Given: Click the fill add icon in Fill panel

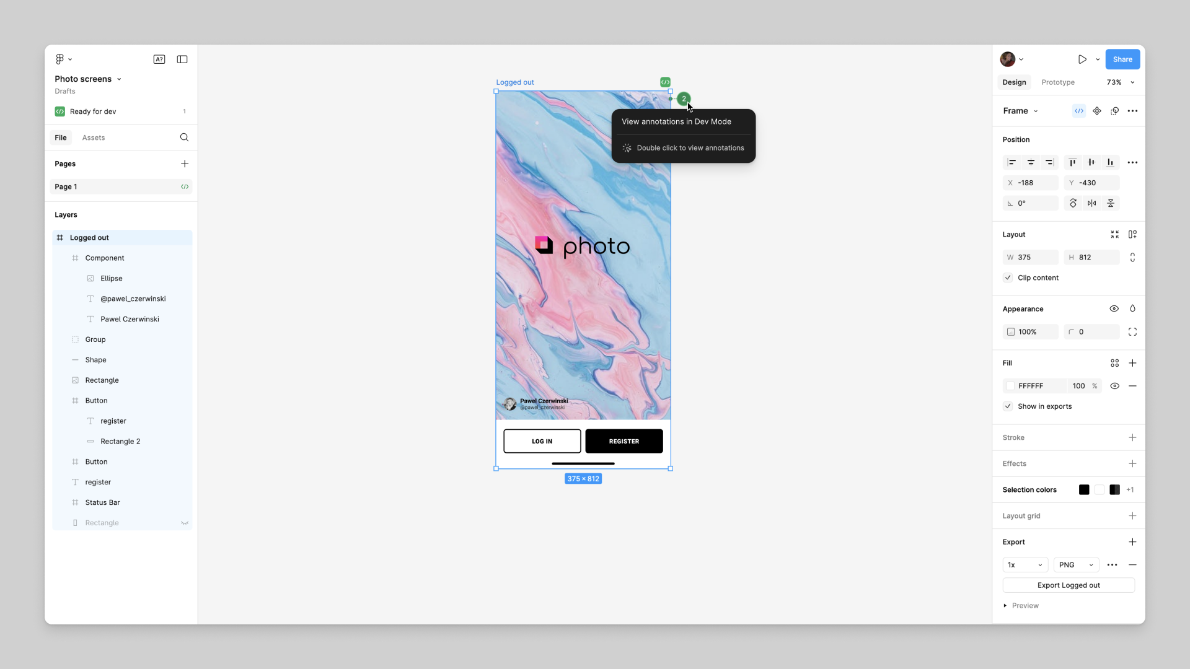Looking at the screenshot, I should [1133, 362].
